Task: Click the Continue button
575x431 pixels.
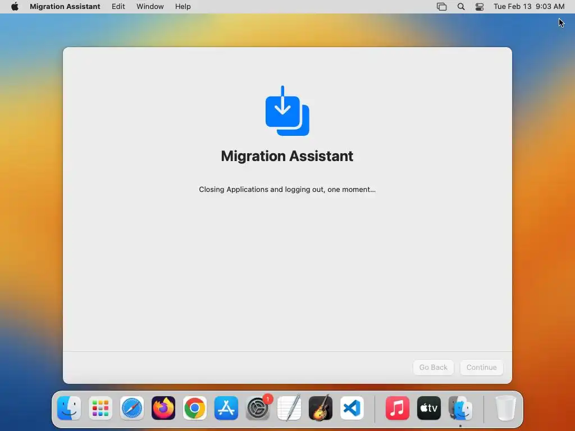Action: 481,367
